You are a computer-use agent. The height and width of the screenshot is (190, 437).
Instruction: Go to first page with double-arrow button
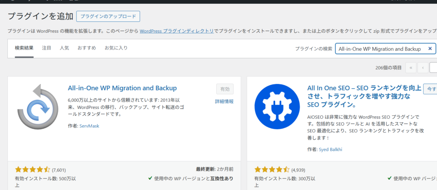[411, 67]
